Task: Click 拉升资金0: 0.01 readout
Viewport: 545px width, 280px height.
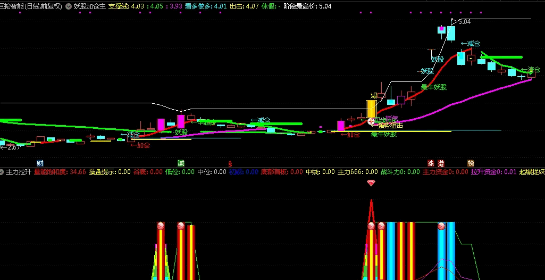Action: pyautogui.click(x=494, y=171)
